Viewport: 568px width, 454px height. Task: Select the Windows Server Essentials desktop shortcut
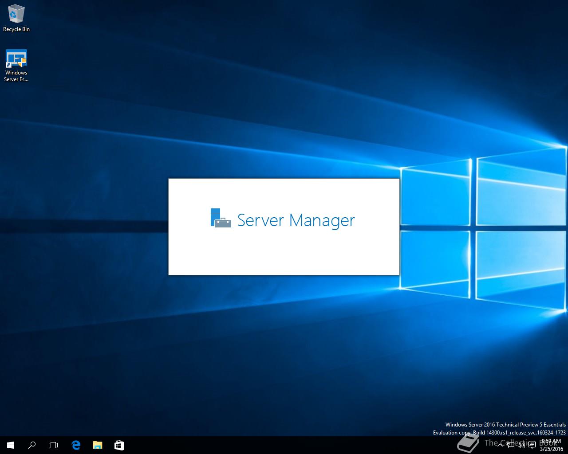tap(16, 66)
